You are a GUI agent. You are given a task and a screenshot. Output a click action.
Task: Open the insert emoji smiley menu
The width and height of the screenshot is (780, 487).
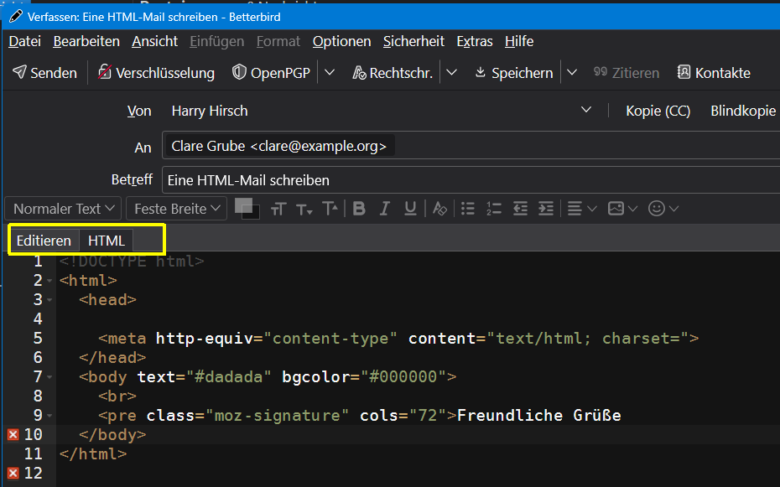click(663, 209)
